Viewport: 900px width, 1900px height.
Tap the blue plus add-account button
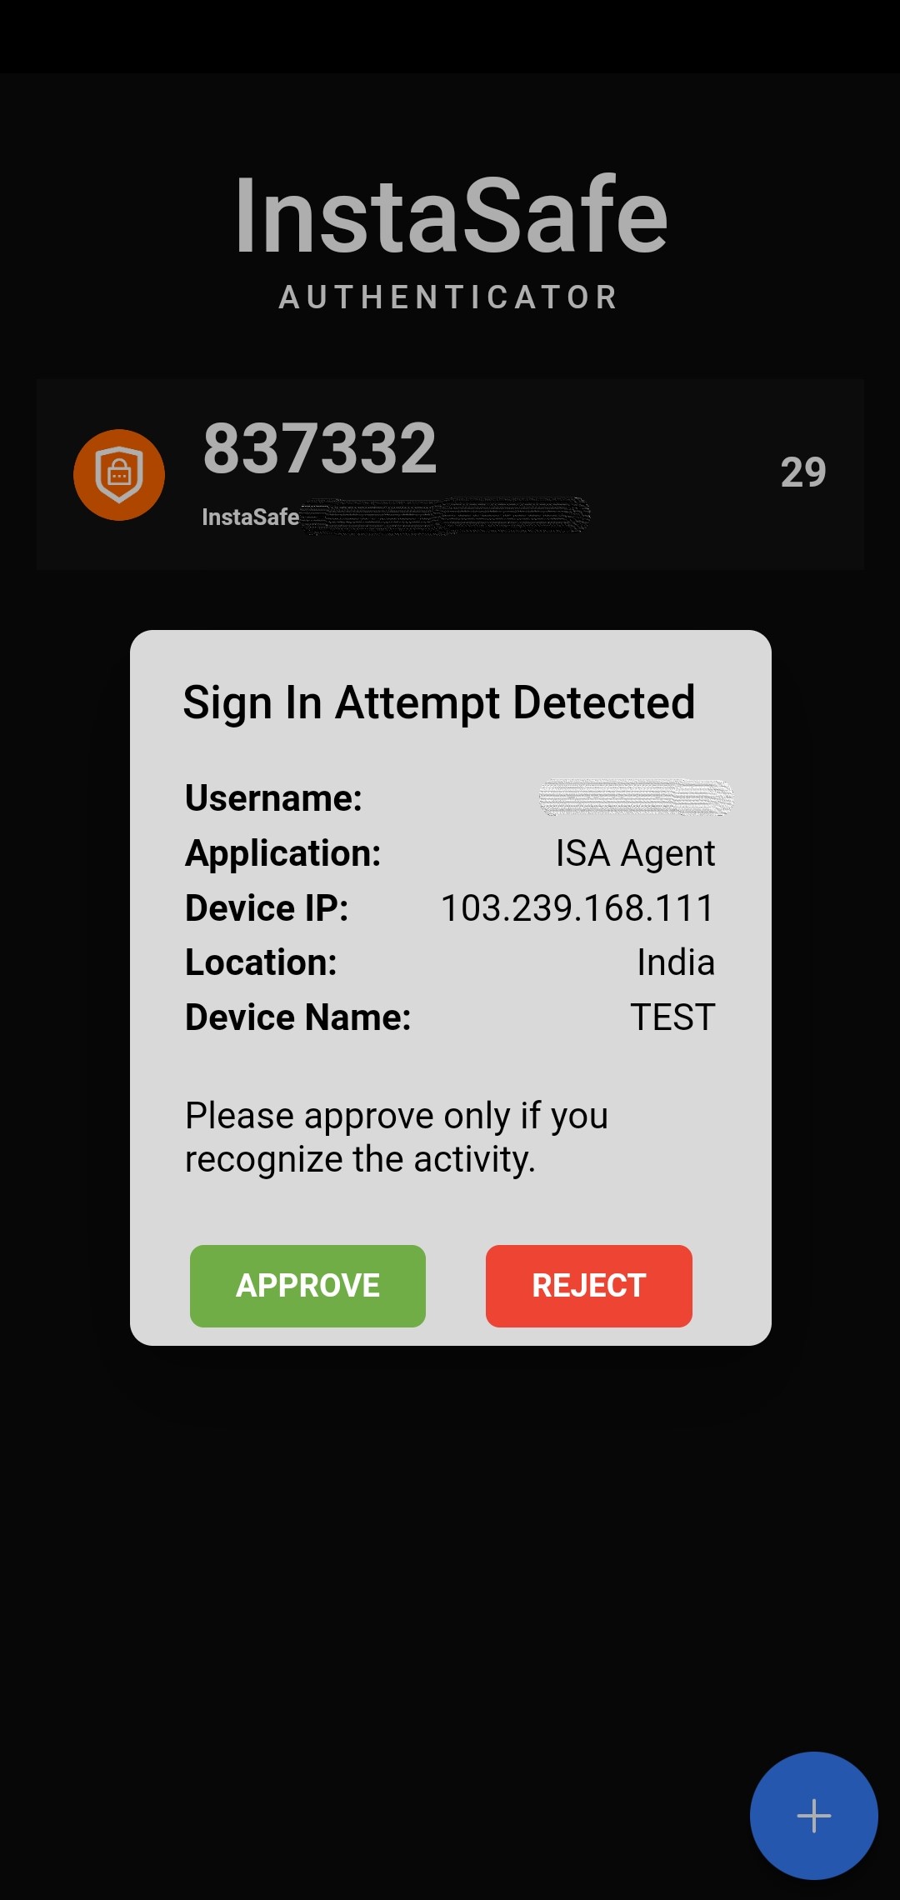pyautogui.click(x=814, y=1816)
